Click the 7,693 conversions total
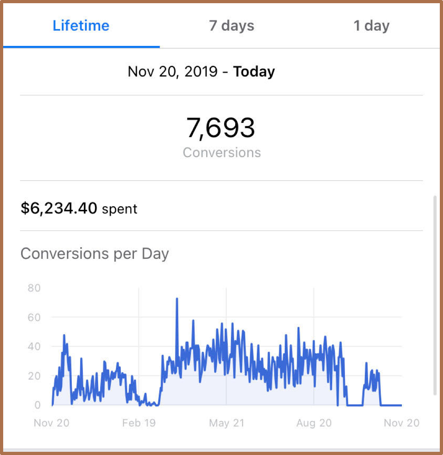 (221, 128)
